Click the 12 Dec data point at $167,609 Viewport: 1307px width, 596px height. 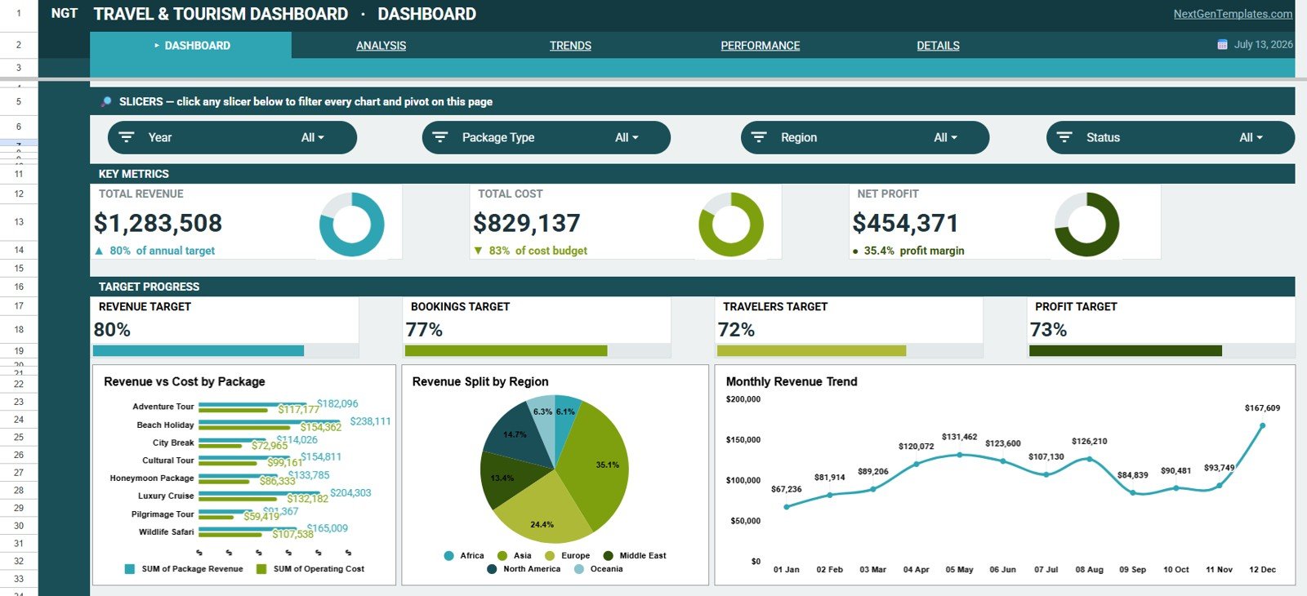pos(1262,425)
